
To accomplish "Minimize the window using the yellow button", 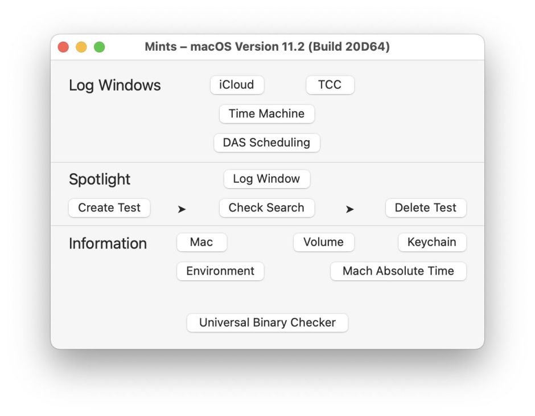I will click(x=81, y=47).
